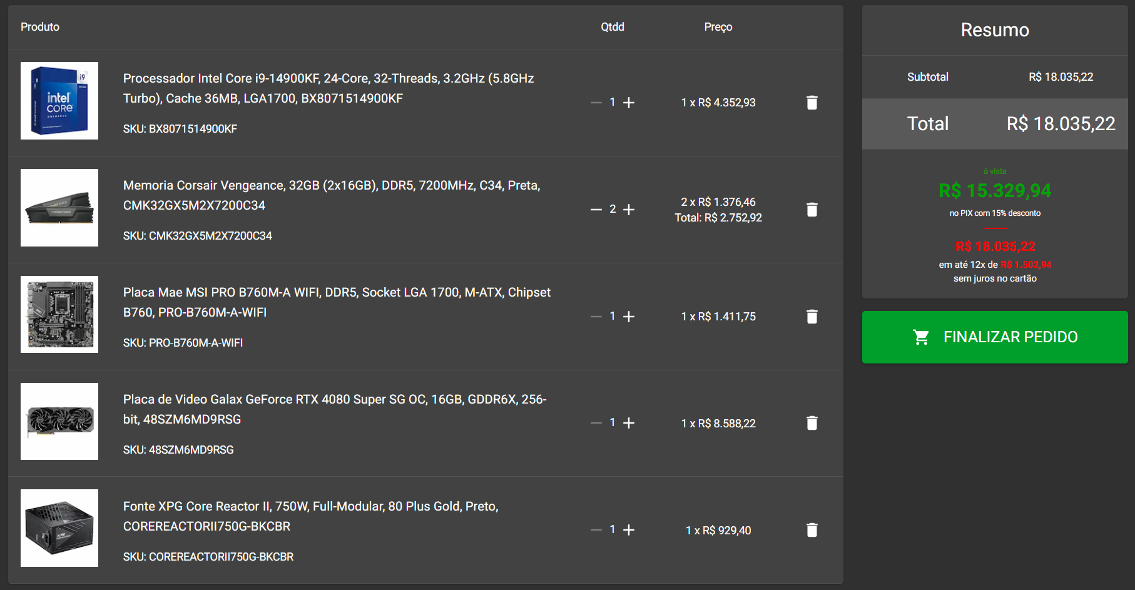Decrease quantity of the Corsair Vengeance memory
Viewport: 1135px width, 590px height.
(x=596, y=210)
